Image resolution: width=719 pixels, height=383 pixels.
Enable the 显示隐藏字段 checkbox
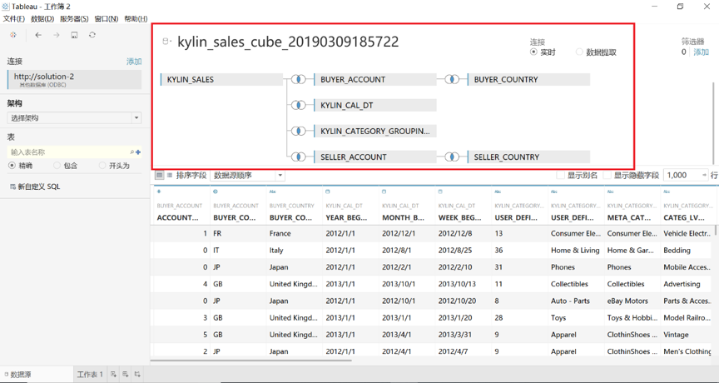point(607,175)
